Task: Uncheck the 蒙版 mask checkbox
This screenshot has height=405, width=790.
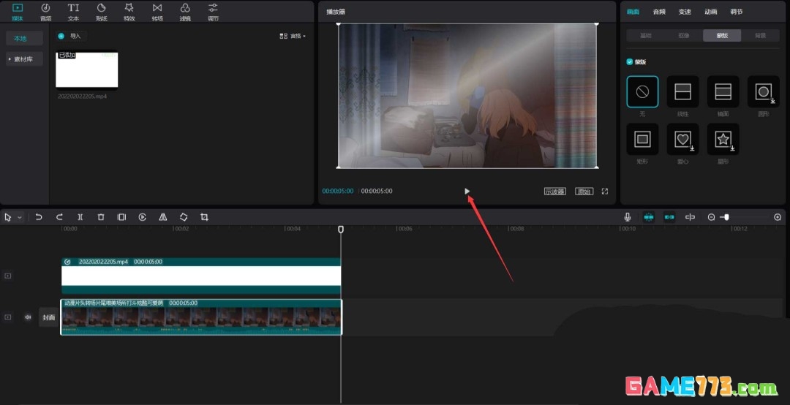Action: coord(629,62)
